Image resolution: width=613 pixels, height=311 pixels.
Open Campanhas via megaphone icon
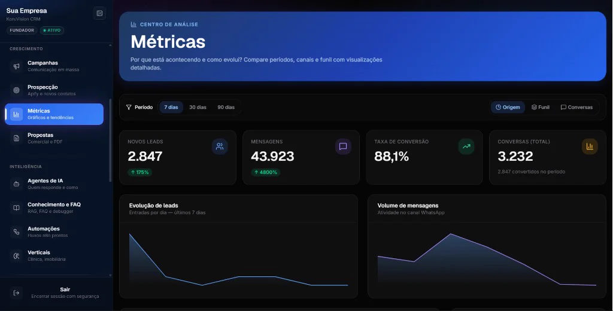[x=16, y=66]
